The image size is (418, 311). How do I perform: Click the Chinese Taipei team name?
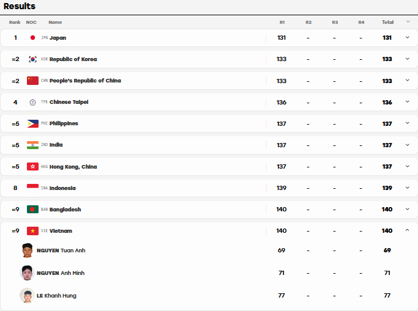[69, 102]
